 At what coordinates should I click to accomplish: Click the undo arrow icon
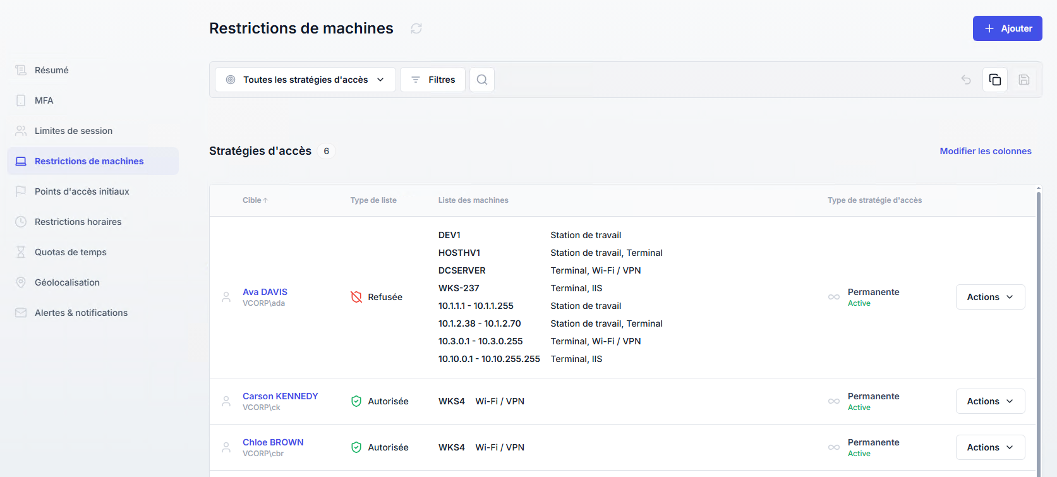(966, 80)
